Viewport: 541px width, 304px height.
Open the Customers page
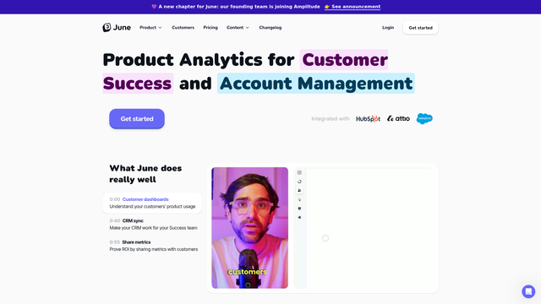click(x=183, y=28)
